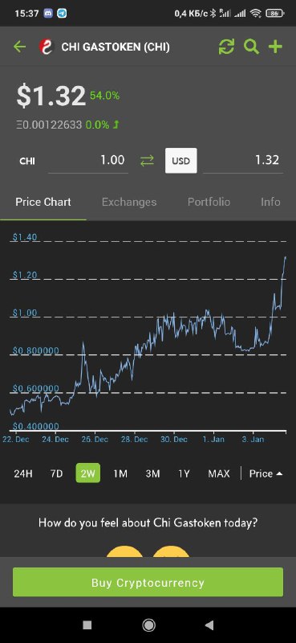
Task: Switch to the Portfolio tab
Action: coord(209,202)
